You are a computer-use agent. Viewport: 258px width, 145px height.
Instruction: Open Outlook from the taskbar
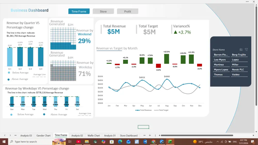128,142
